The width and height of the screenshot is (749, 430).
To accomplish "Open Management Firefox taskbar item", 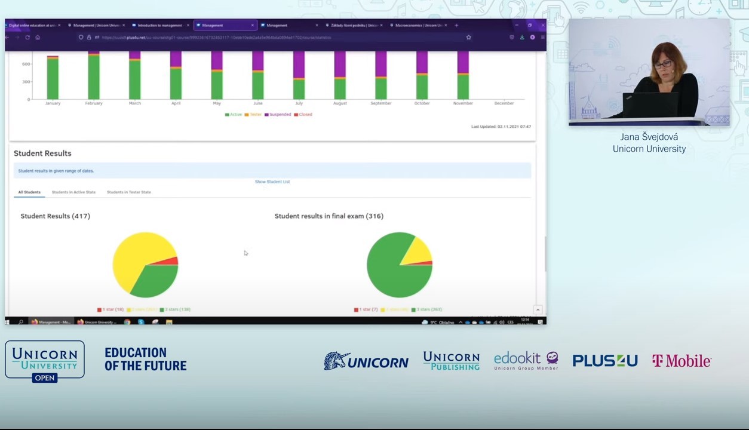I will [51, 322].
